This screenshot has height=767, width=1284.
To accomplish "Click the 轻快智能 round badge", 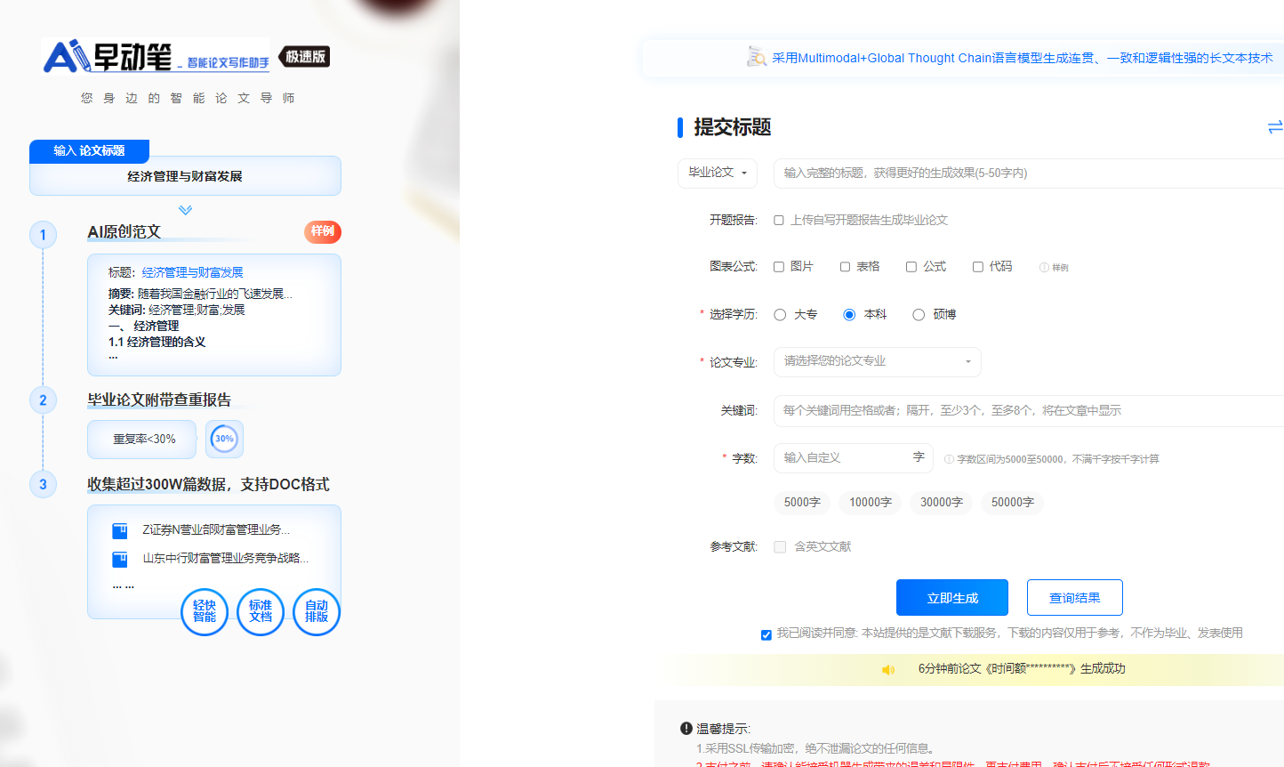I will (x=205, y=611).
